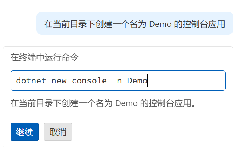Click the 在终端中运行命令 heading
Image resolution: width=238 pixels, height=147 pixels.
[44, 57]
